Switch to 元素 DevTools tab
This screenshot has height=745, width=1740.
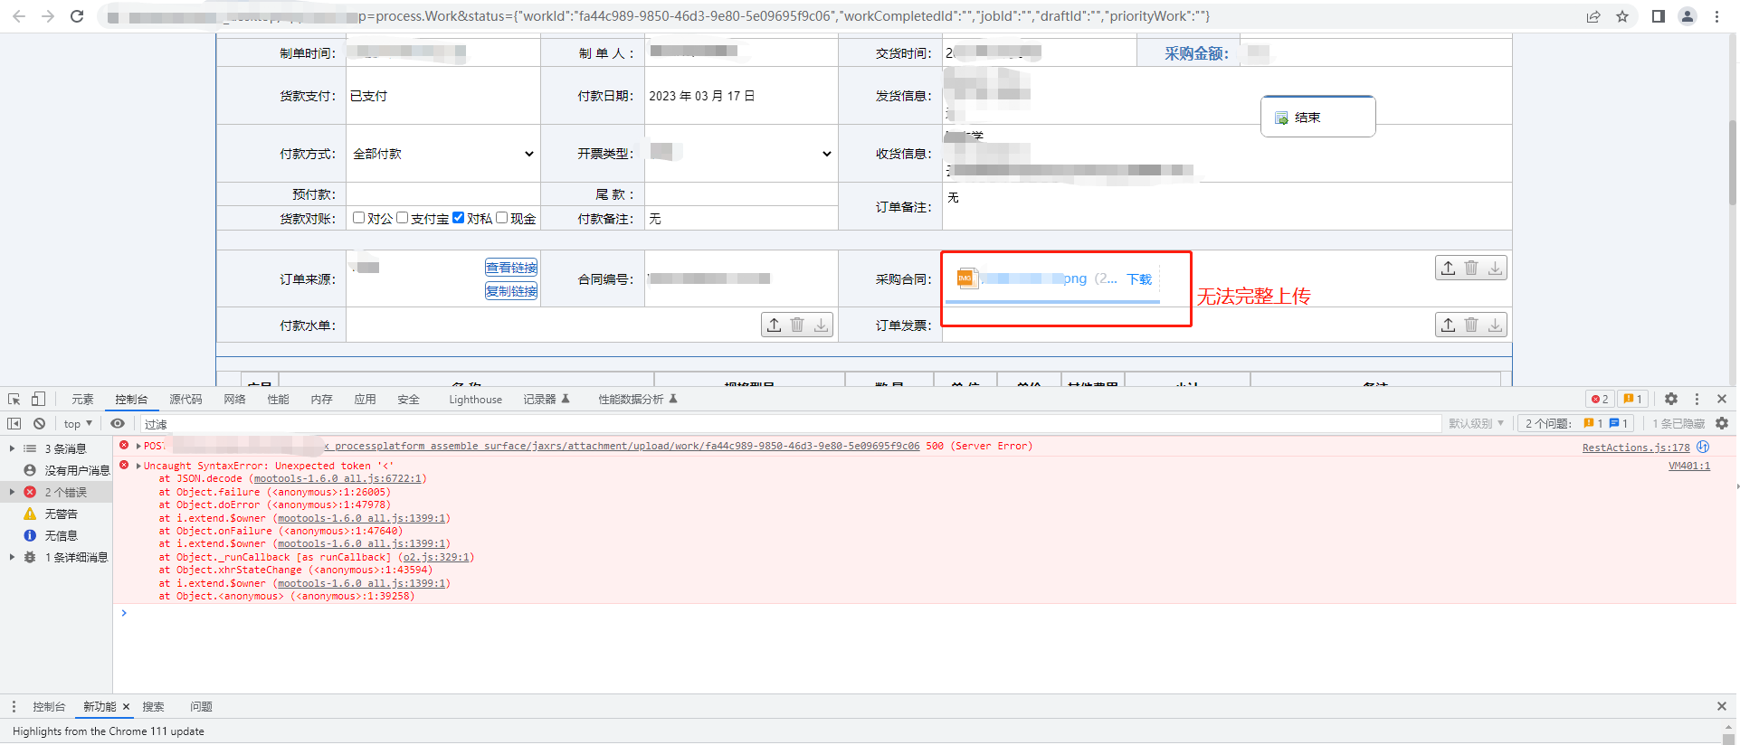[82, 399]
